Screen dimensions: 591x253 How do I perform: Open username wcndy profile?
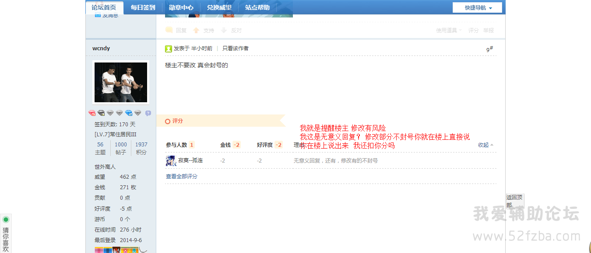click(x=101, y=48)
